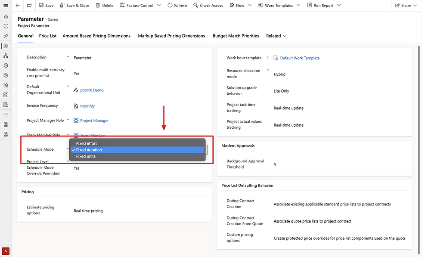Open Recent items clock icon
Image resolution: width=422 pixels, height=257 pixels.
[6, 26]
